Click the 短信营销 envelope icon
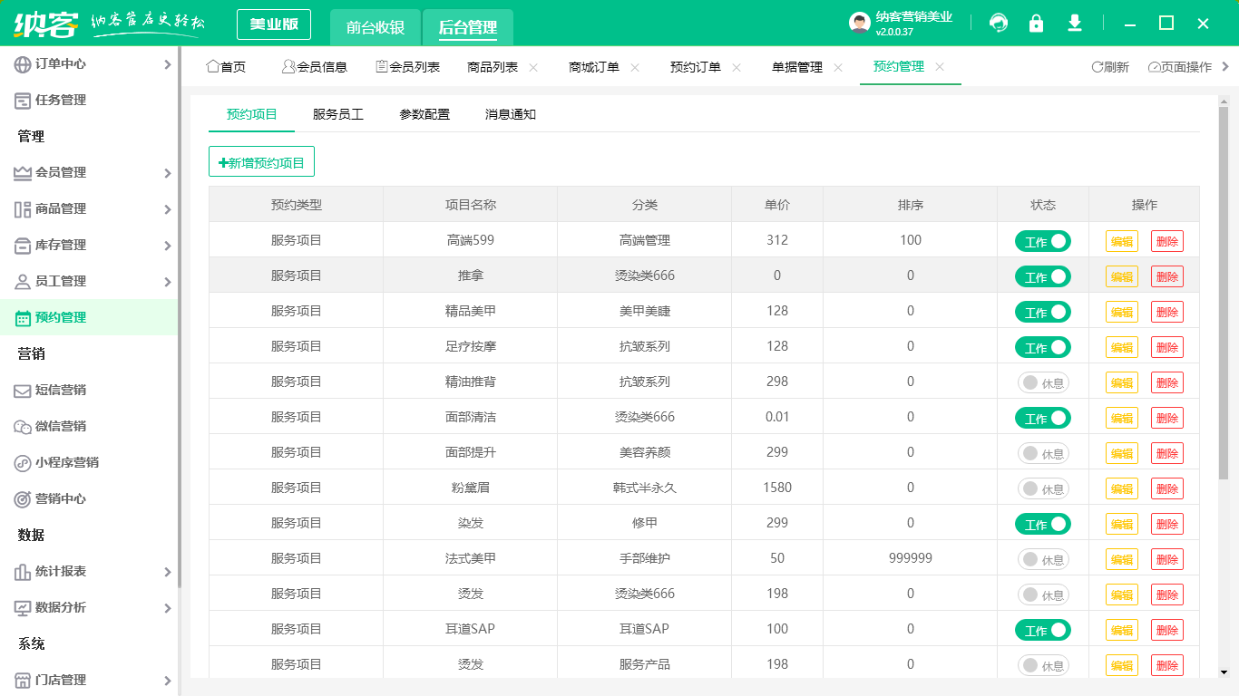 tap(23, 391)
